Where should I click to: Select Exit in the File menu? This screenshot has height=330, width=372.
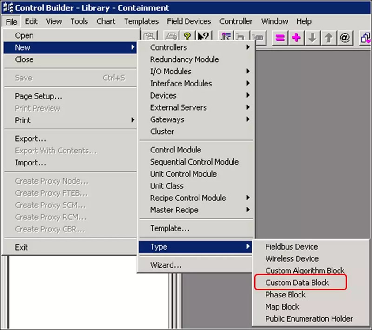coord(70,247)
